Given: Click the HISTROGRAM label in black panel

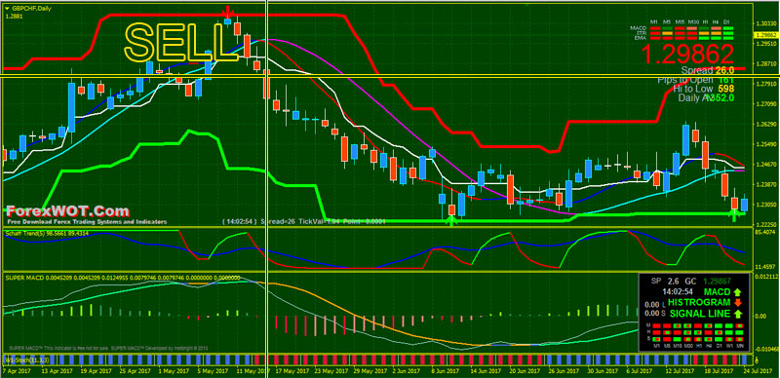Looking at the screenshot, I should pos(699,303).
